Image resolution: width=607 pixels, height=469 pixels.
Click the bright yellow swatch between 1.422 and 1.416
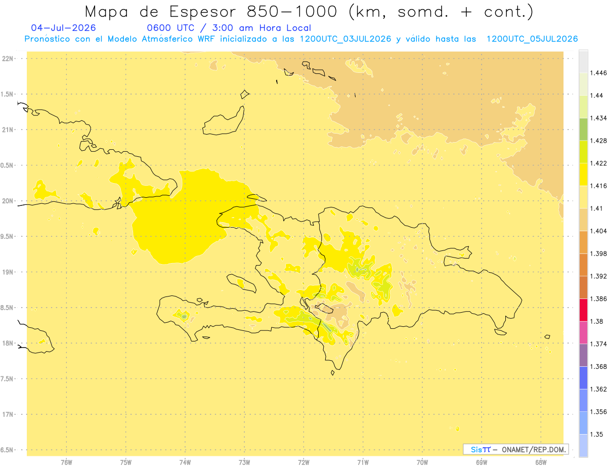tap(583, 174)
